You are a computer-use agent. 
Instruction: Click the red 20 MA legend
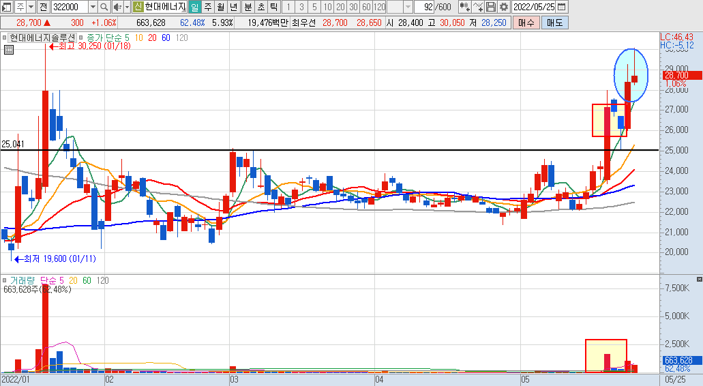tap(153, 38)
